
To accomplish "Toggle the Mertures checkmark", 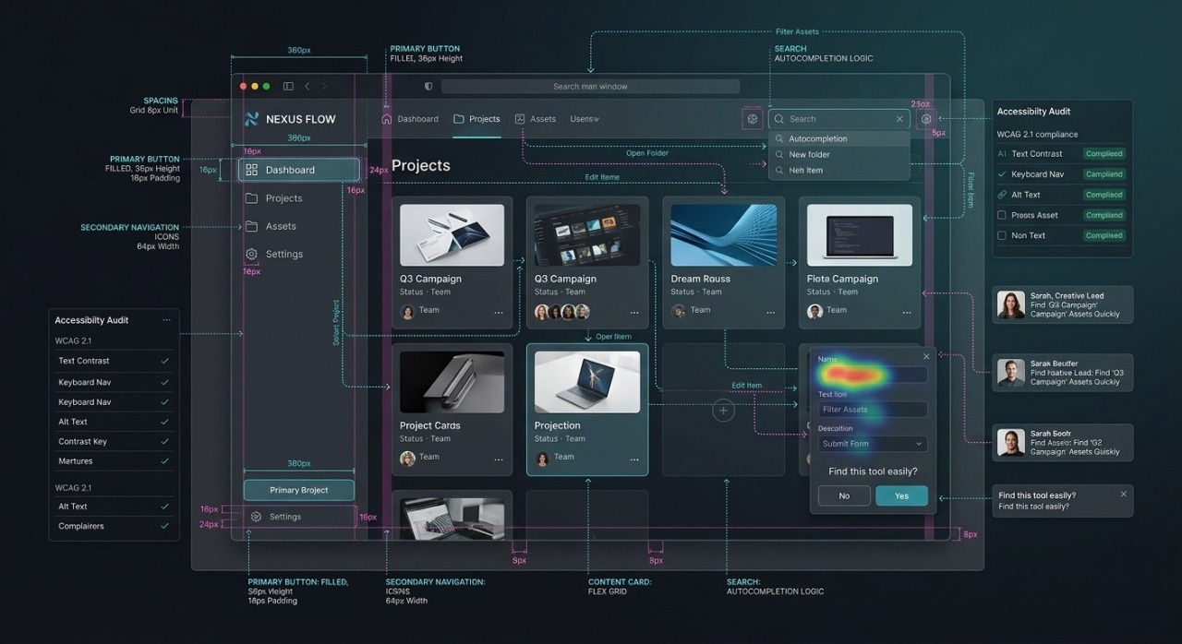I will point(165,460).
